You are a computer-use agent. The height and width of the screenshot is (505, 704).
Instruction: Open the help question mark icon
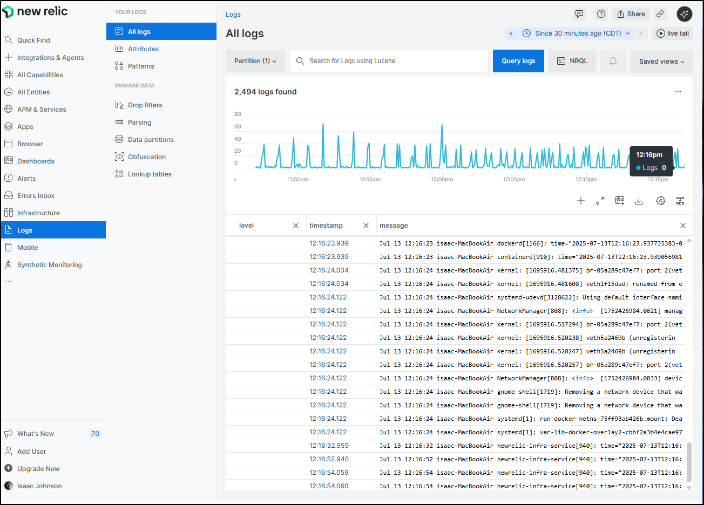[x=601, y=14]
